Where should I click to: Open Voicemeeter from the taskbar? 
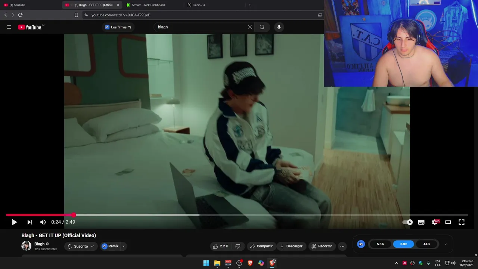point(228,263)
